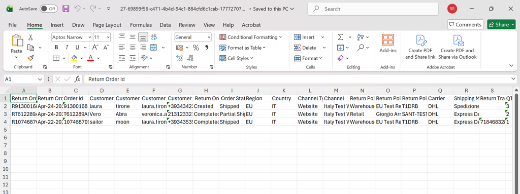Click the Save floppy disk icon
The image size is (520, 194).
[66, 9]
